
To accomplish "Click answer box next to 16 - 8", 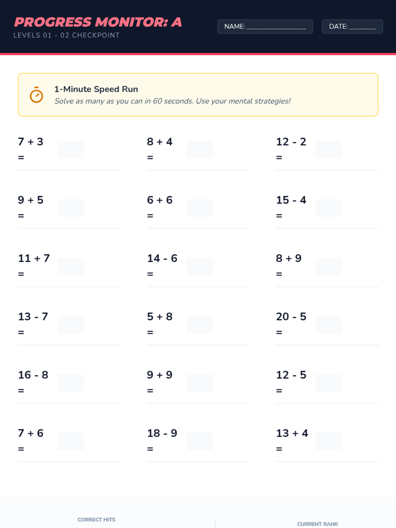I will [x=71, y=383].
